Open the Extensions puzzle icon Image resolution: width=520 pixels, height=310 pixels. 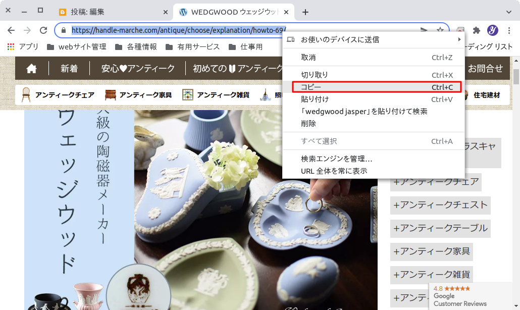point(477,30)
